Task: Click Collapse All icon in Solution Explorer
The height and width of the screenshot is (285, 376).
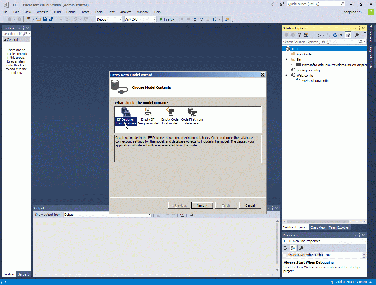Action: click(x=342, y=35)
